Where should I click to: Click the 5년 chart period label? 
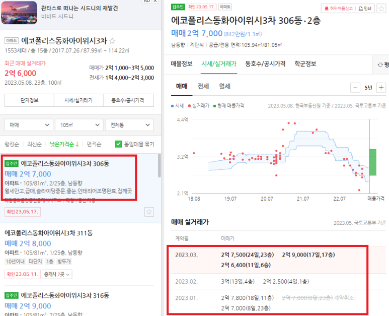pos(368,88)
